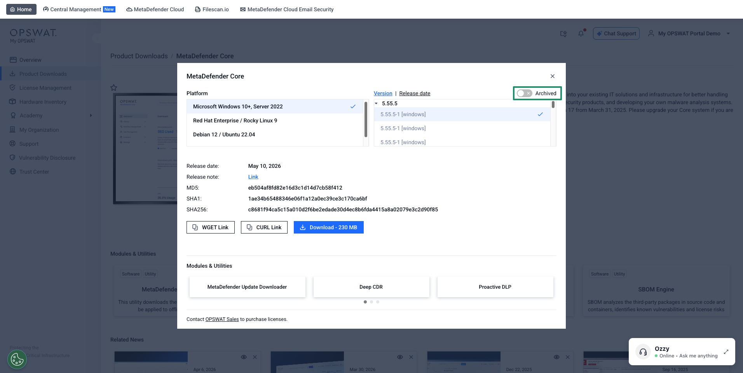
Task: Select the Debian 12 / Ubuntu 22.04 platform
Action: pos(275,134)
